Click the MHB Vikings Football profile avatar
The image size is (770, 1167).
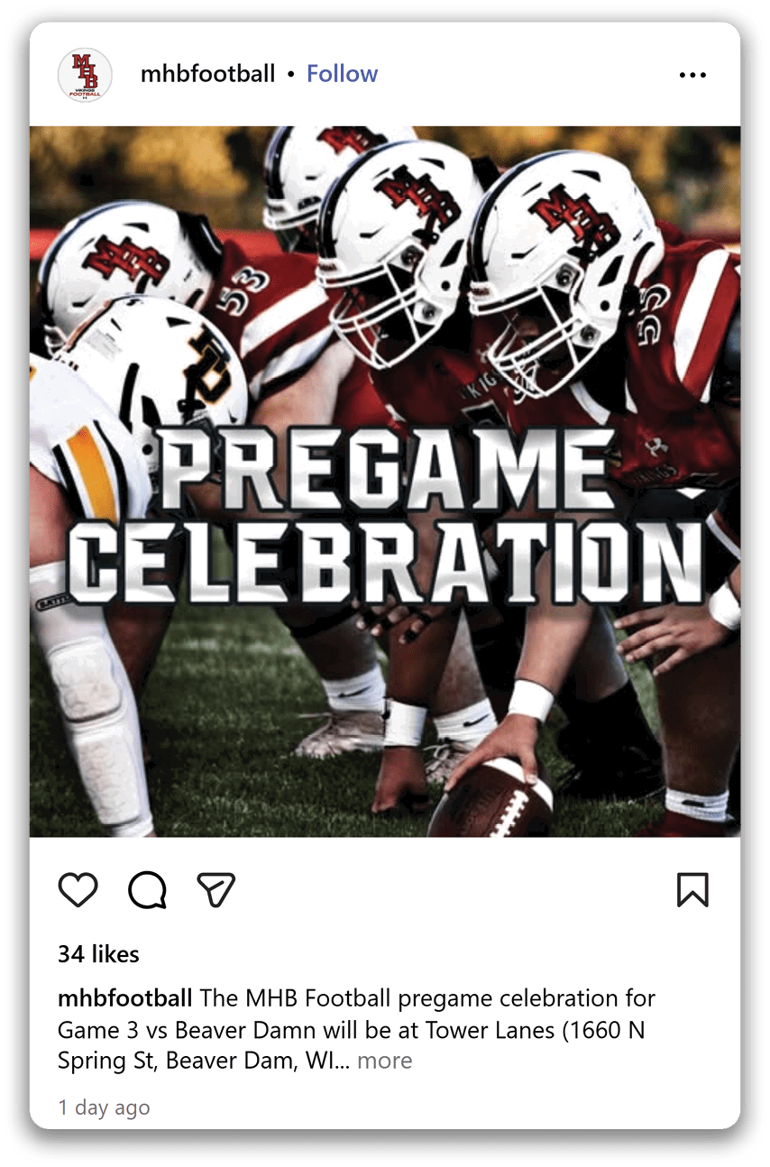coord(85,75)
